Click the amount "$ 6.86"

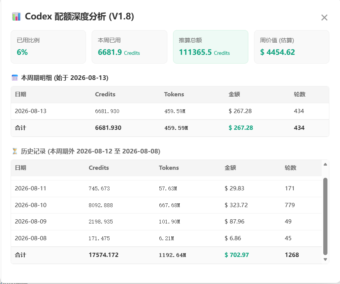pos(233,238)
